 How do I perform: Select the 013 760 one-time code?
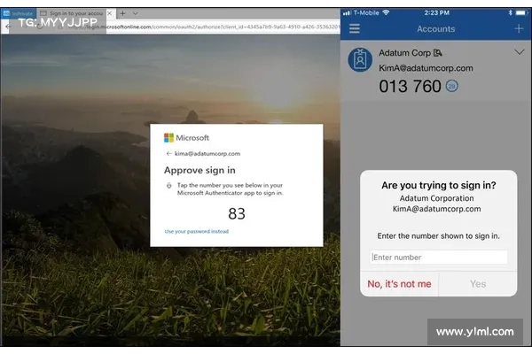[x=410, y=87]
